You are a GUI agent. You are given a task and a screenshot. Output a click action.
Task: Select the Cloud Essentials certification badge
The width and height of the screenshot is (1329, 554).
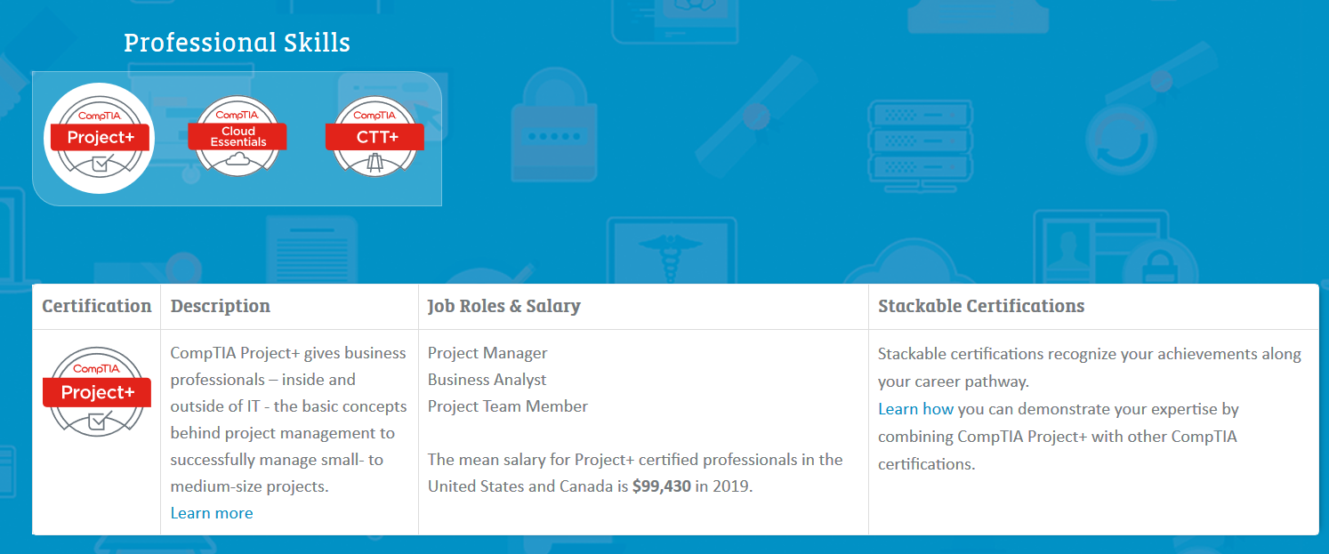[x=238, y=136]
